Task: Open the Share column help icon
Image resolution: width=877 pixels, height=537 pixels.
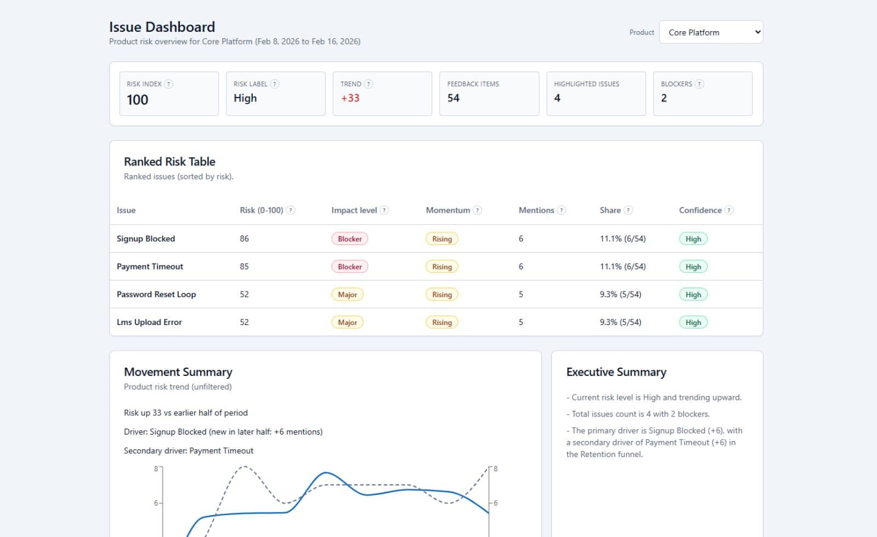Action: coord(629,210)
